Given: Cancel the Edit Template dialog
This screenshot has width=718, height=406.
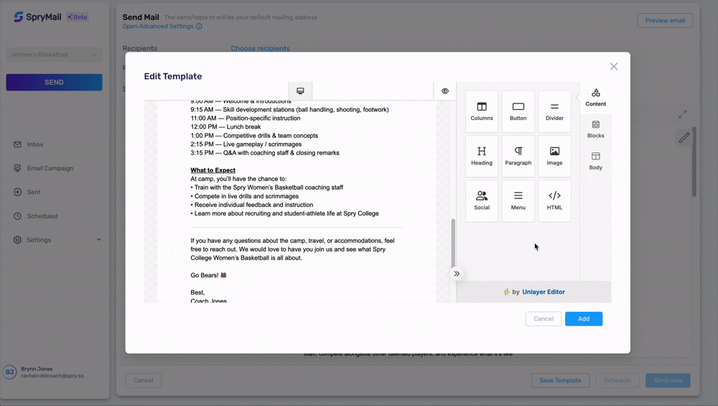Looking at the screenshot, I should pos(544,319).
